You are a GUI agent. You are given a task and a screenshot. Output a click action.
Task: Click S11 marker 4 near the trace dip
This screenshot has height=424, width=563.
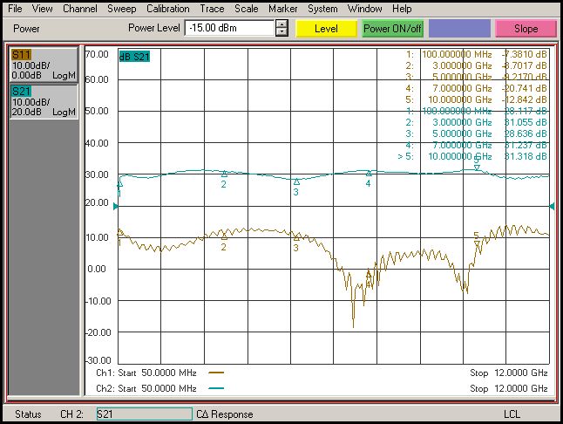coord(369,275)
